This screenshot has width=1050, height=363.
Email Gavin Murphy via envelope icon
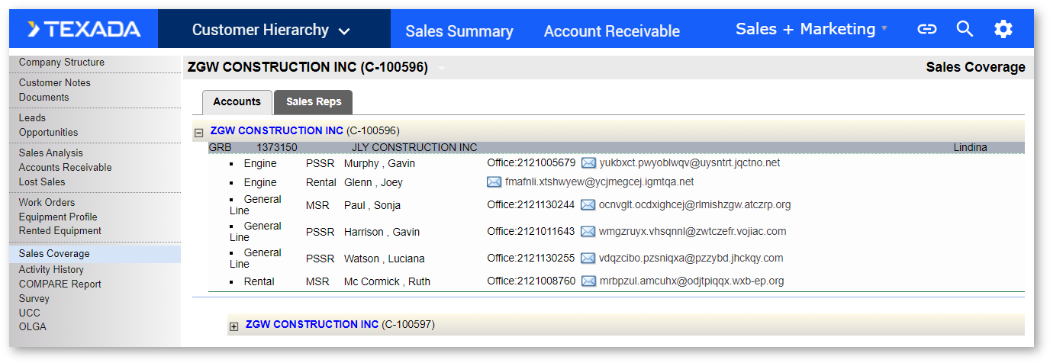(588, 162)
